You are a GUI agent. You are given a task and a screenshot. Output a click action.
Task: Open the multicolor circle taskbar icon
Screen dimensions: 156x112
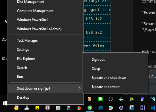click(111, 108)
